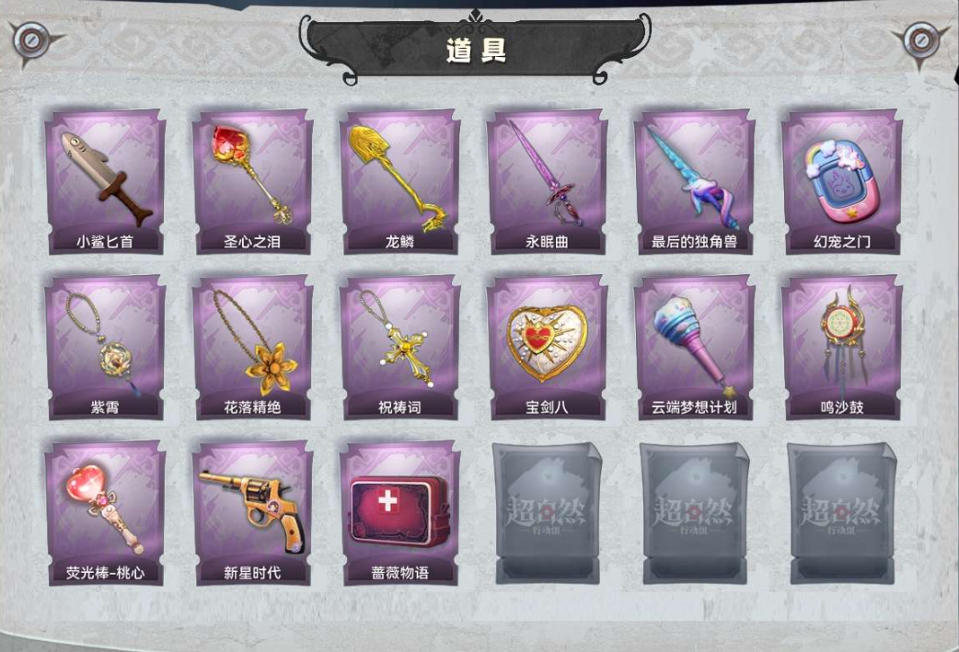
Task: Click the 道具 title banner
Action: click(475, 48)
